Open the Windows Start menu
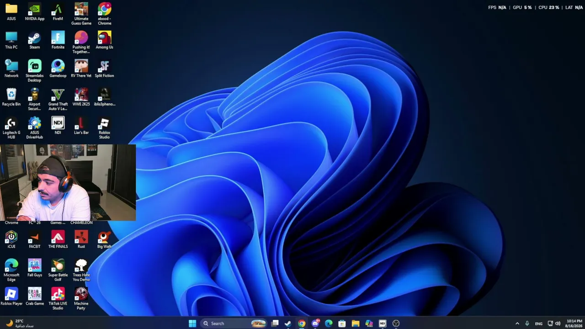Viewport: 585px width, 329px height. pos(192,324)
